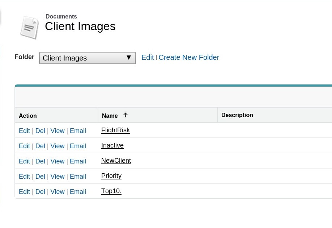Open the Top10. document
Image resolution: width=332 pixels, height=228 pixels.
pos(111,191)
